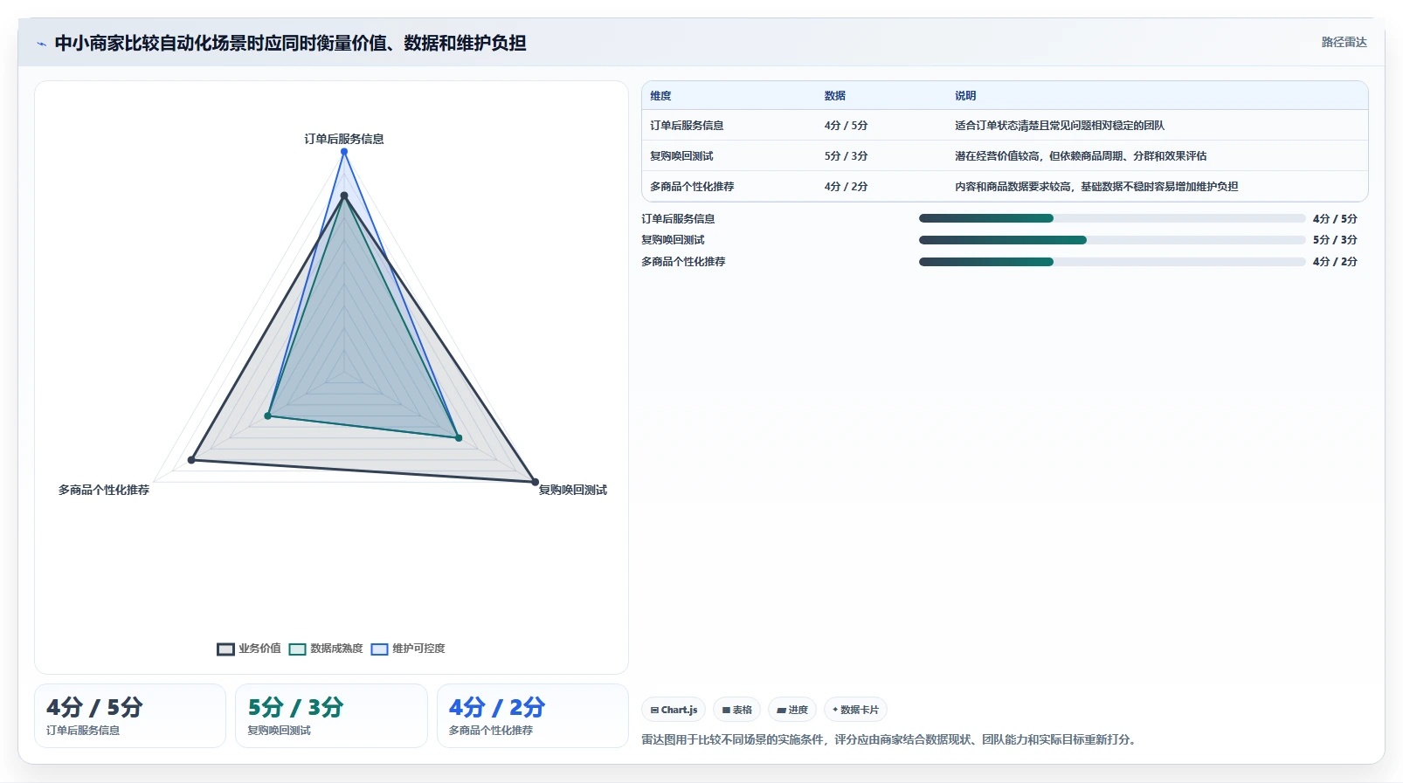1403x783 pixels.
Task: Click the 4分 / 2分 value after the third progress bar
Action: click(x=1335, y=262)
